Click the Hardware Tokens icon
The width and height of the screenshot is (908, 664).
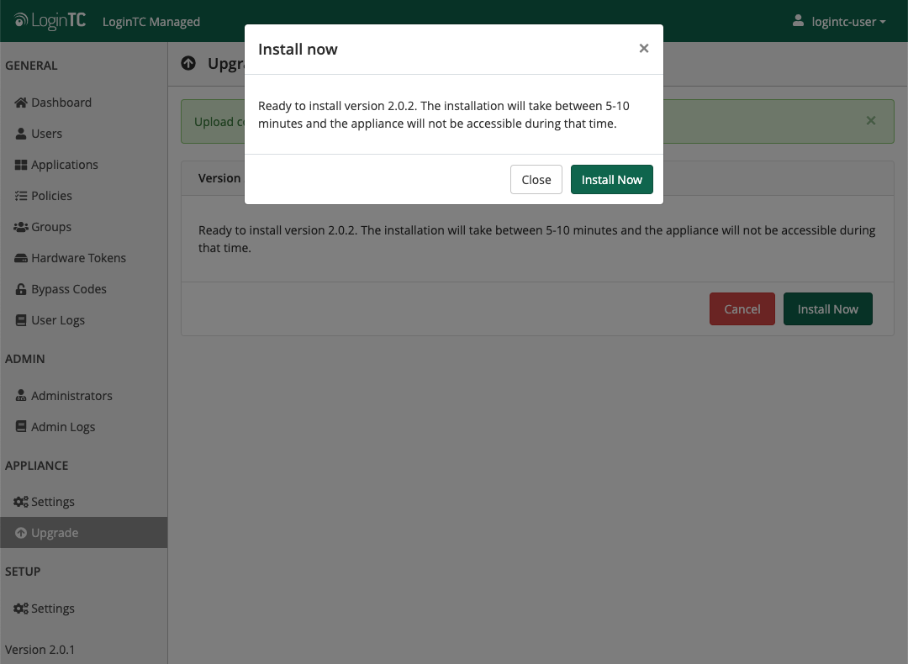click(x=21, y=258)
